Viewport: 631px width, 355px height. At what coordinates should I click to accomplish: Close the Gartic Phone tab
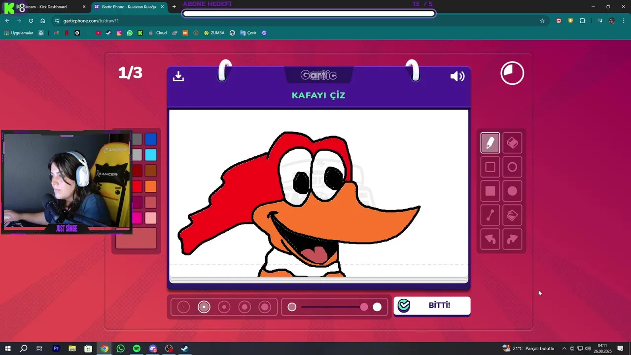(x=162, y=7)
